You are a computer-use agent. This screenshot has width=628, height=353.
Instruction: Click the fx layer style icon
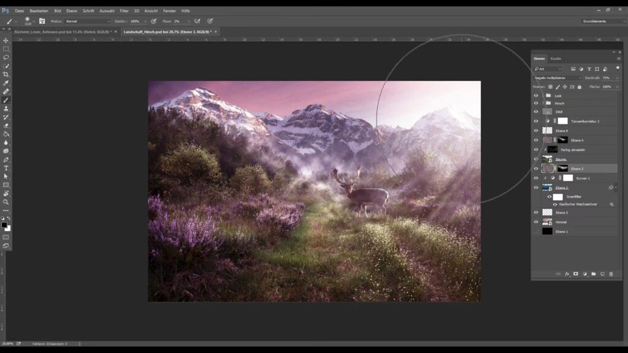[567, 274]
